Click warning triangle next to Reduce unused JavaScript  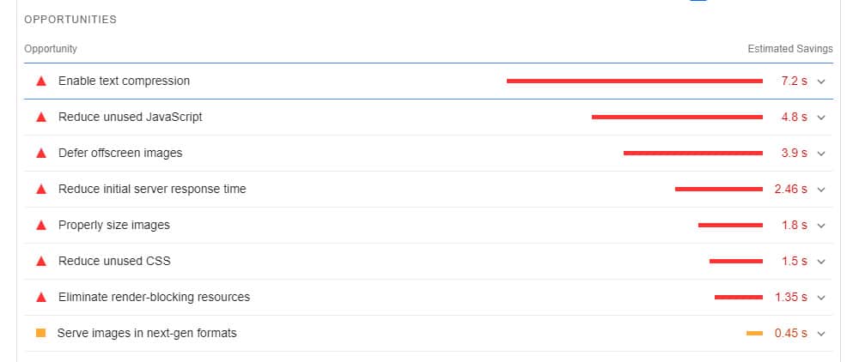(41, 117)
